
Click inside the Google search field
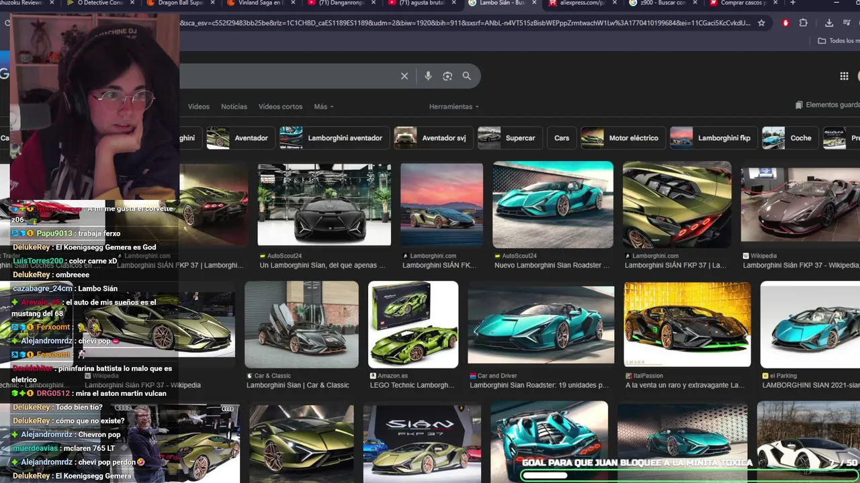click(289, 76)
